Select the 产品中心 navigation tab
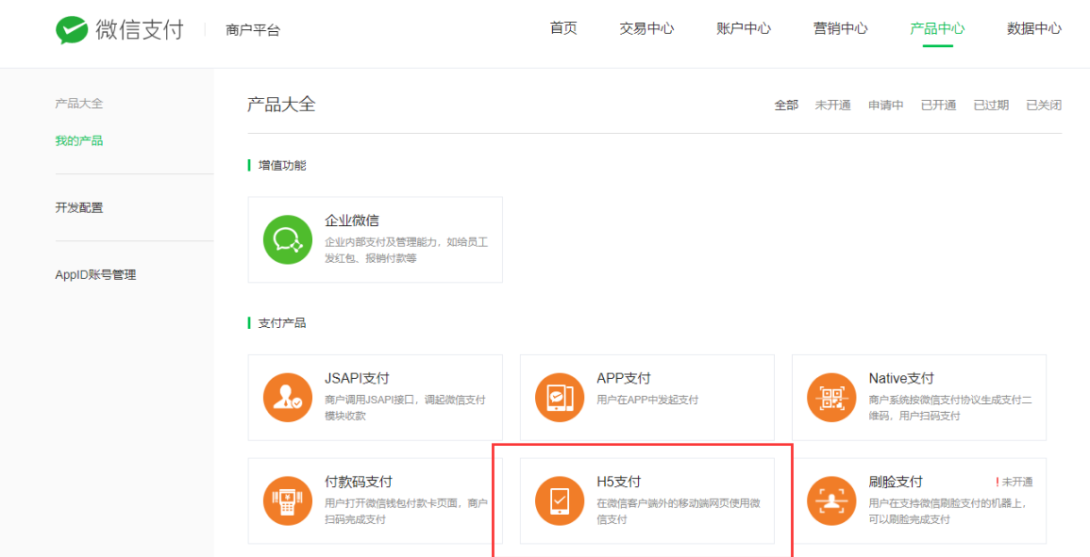The image size is (1090, 557). pyautogui.click(x=937, y=29)
